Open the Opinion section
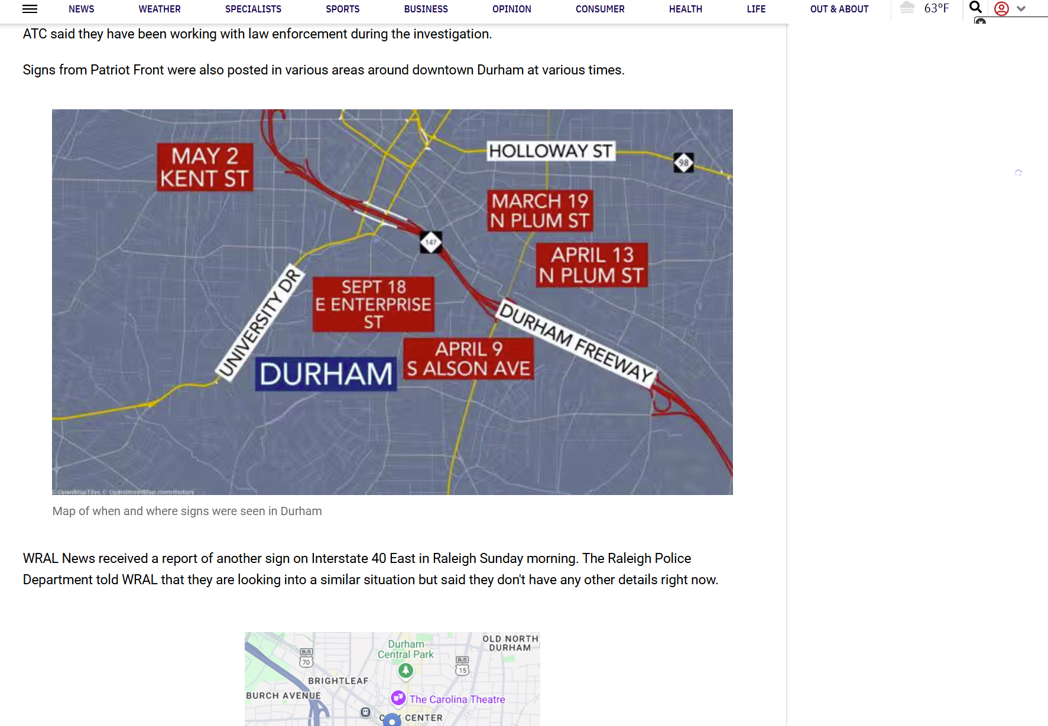The image size is (1048, 726). (x=512, y=9)
